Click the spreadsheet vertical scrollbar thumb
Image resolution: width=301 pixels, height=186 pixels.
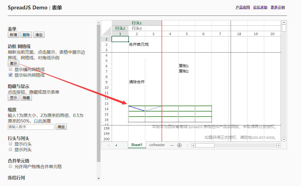(x=284, y=28)
